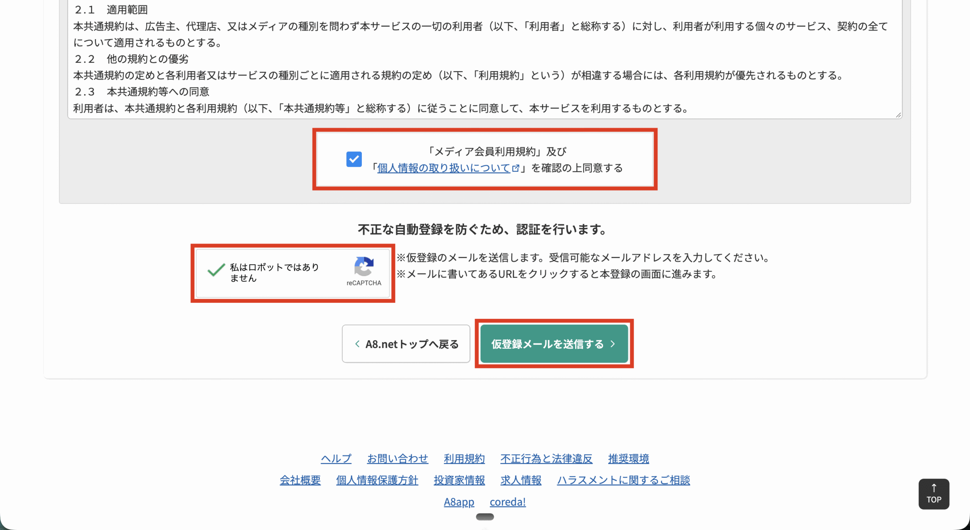Open 会社概要 footer link
This screenshot has height=530, width=970.
pos(300,480)
